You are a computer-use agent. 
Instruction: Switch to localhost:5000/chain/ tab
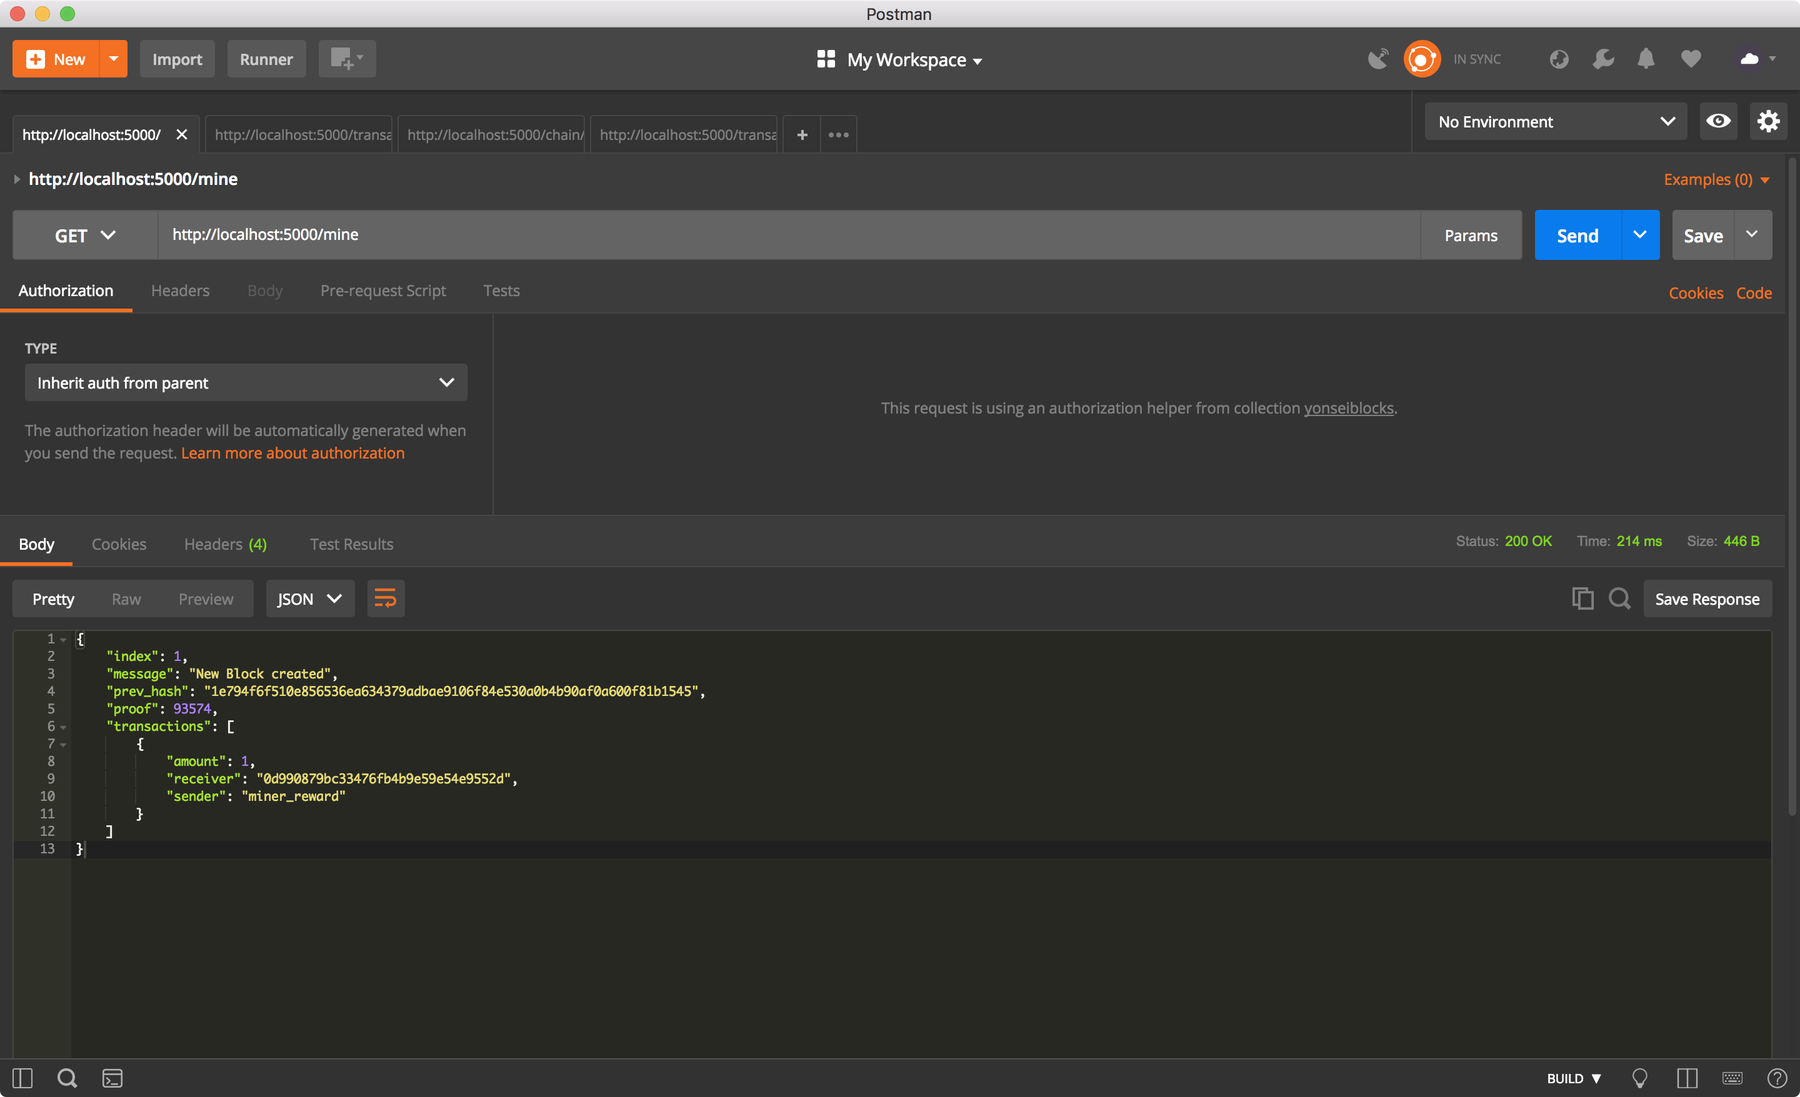(x=492, y=134)
